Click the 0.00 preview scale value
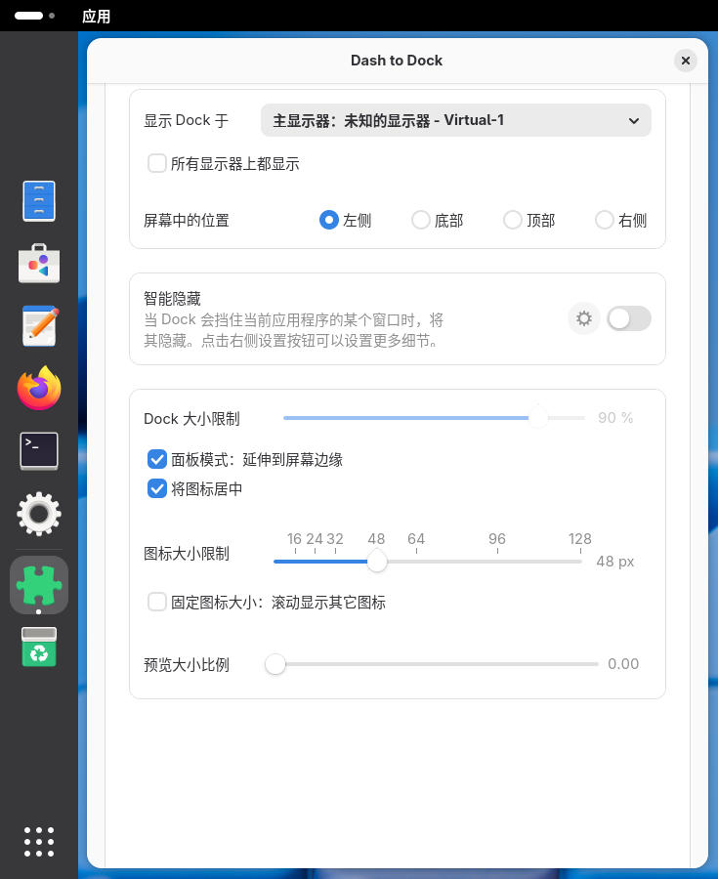Screen dimensions: 718x879 (623, 664)
